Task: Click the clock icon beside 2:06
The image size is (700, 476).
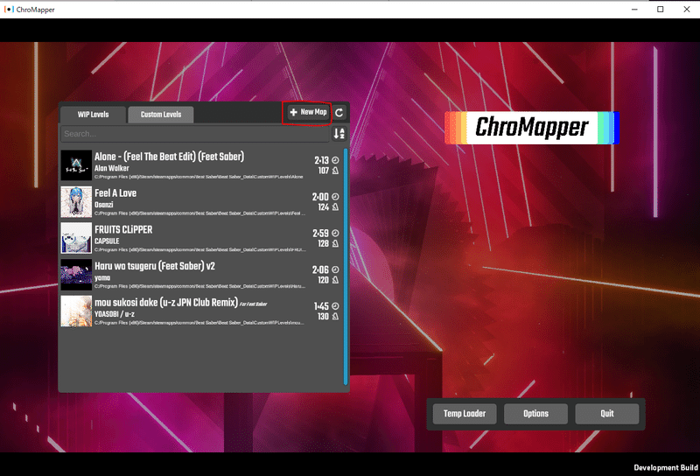Action: 335,269
